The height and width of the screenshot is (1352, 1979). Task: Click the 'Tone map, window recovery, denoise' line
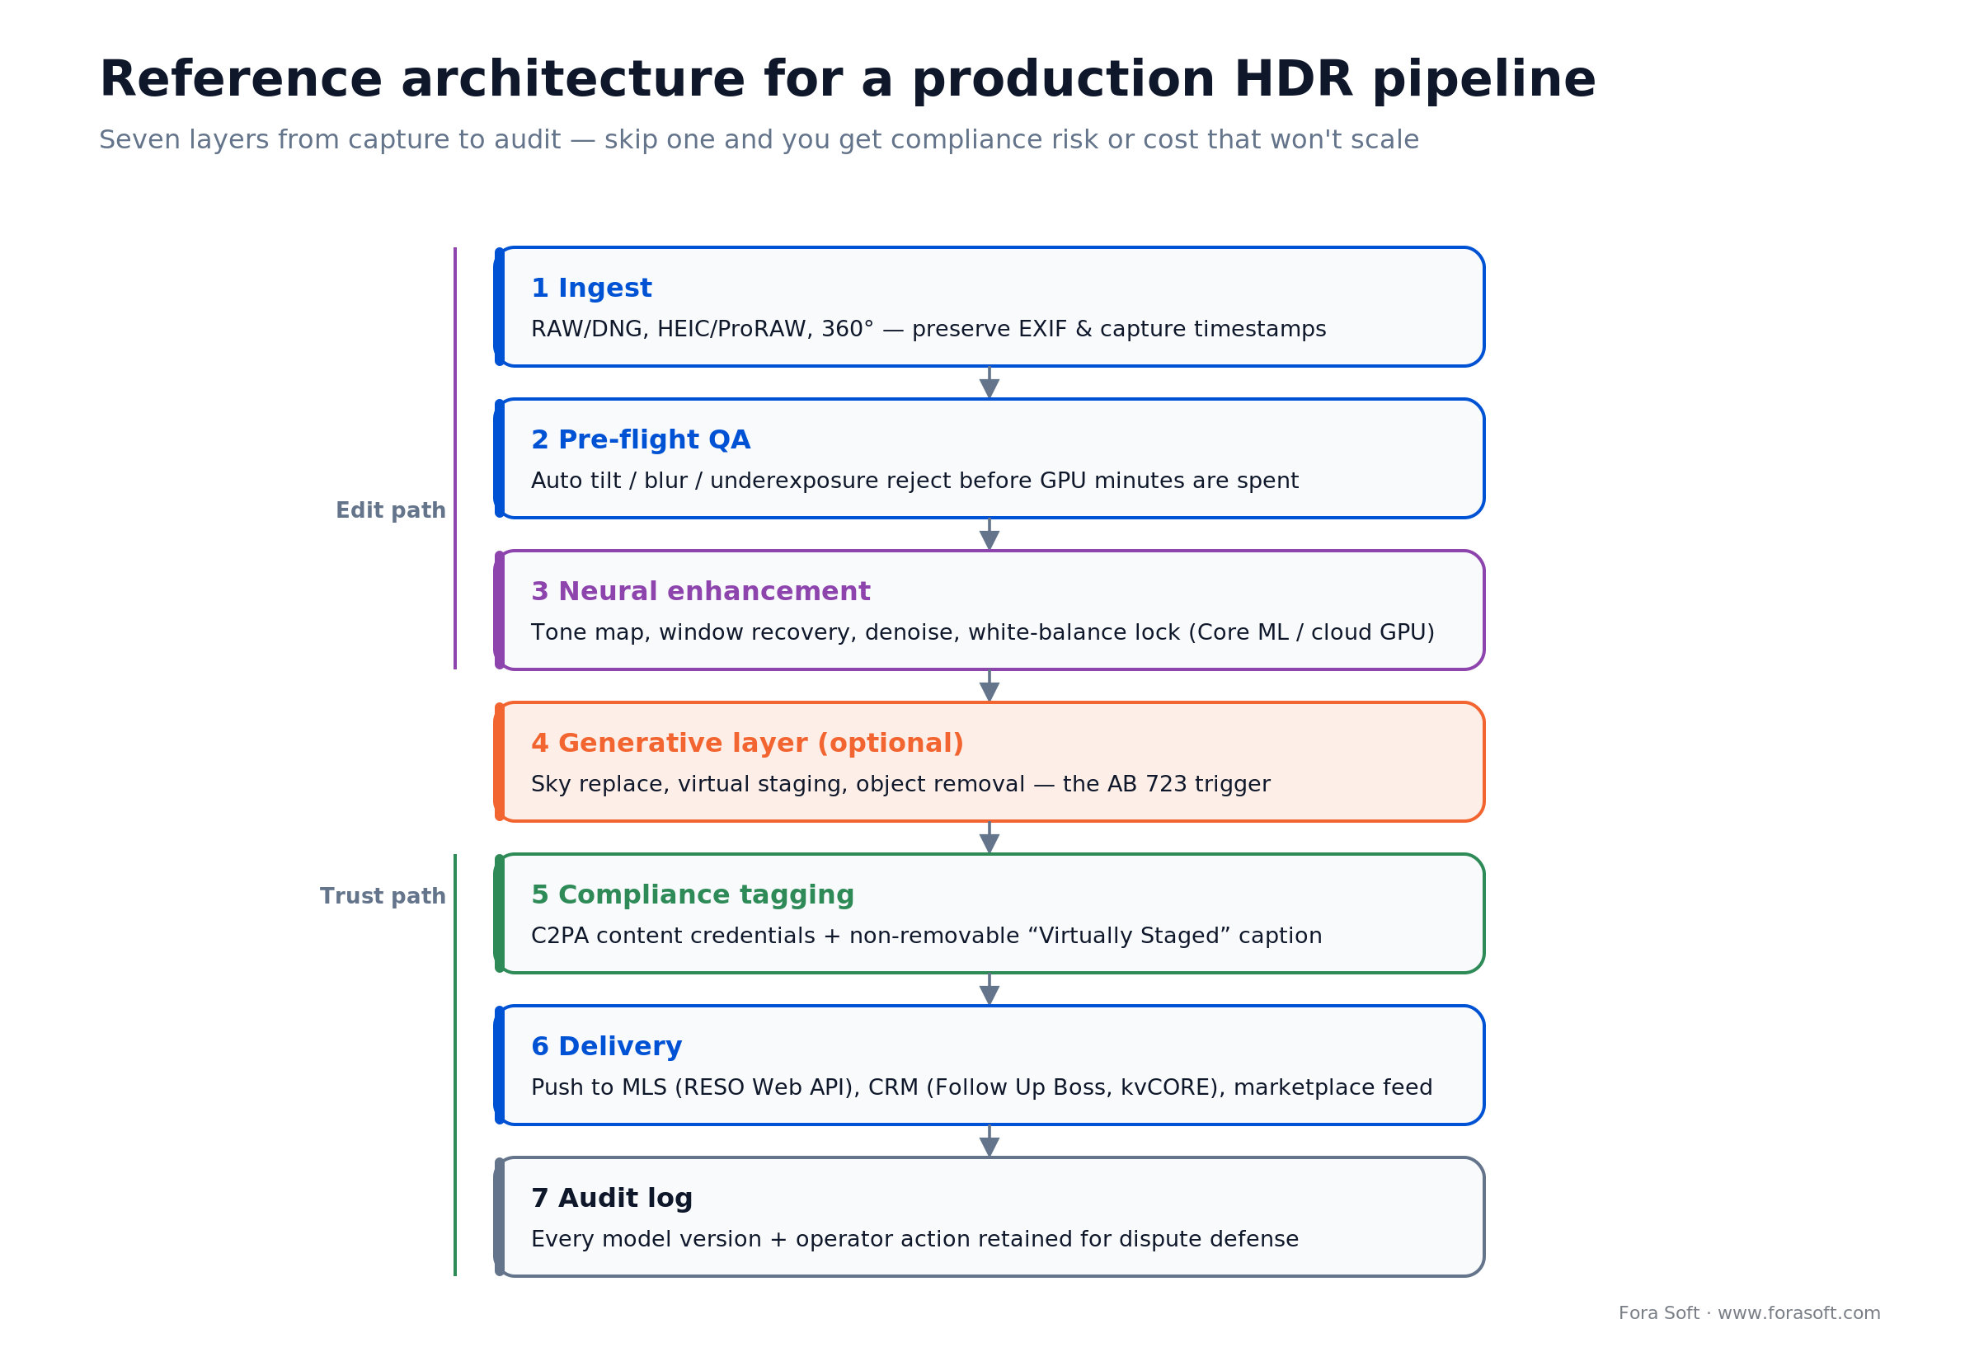coord(983,632)
